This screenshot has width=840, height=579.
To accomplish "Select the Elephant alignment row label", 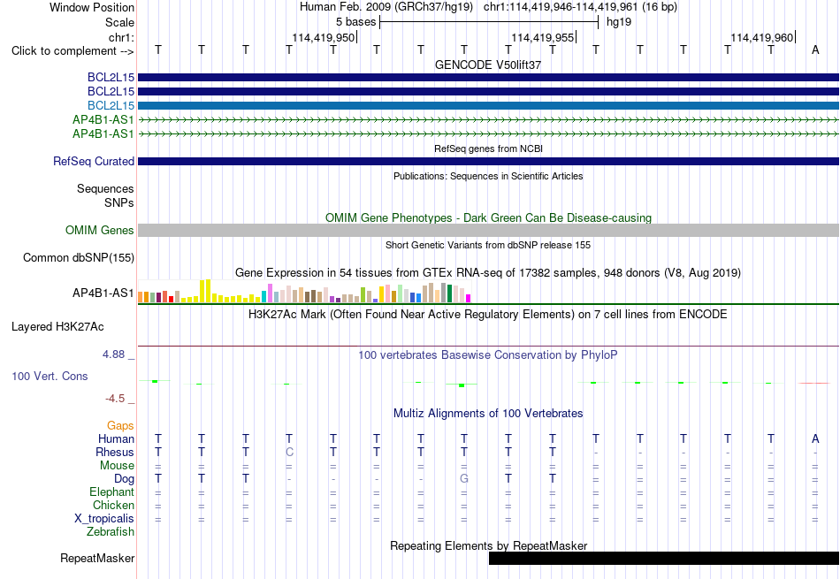I will tap(111, 491).
